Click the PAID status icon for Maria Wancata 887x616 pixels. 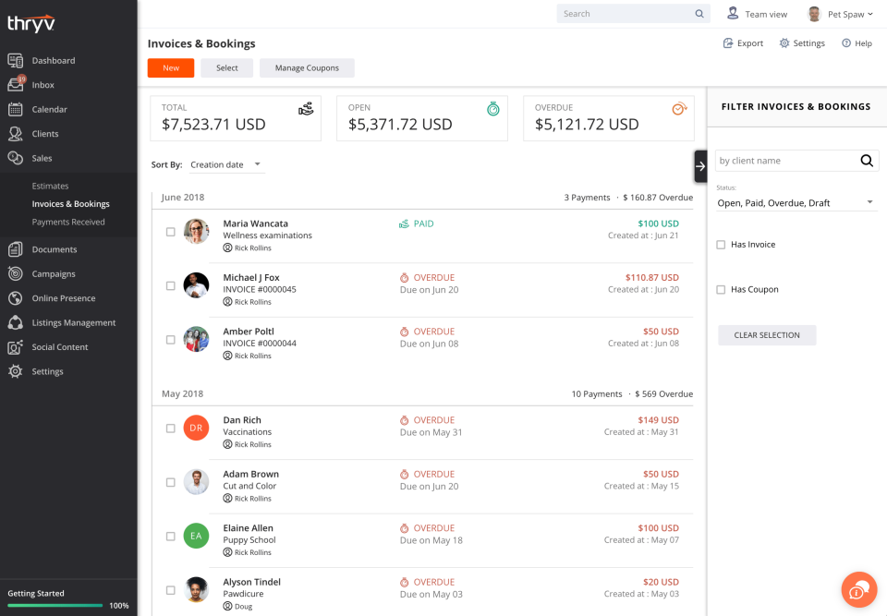pyautogui.click(x=404, y=224)
